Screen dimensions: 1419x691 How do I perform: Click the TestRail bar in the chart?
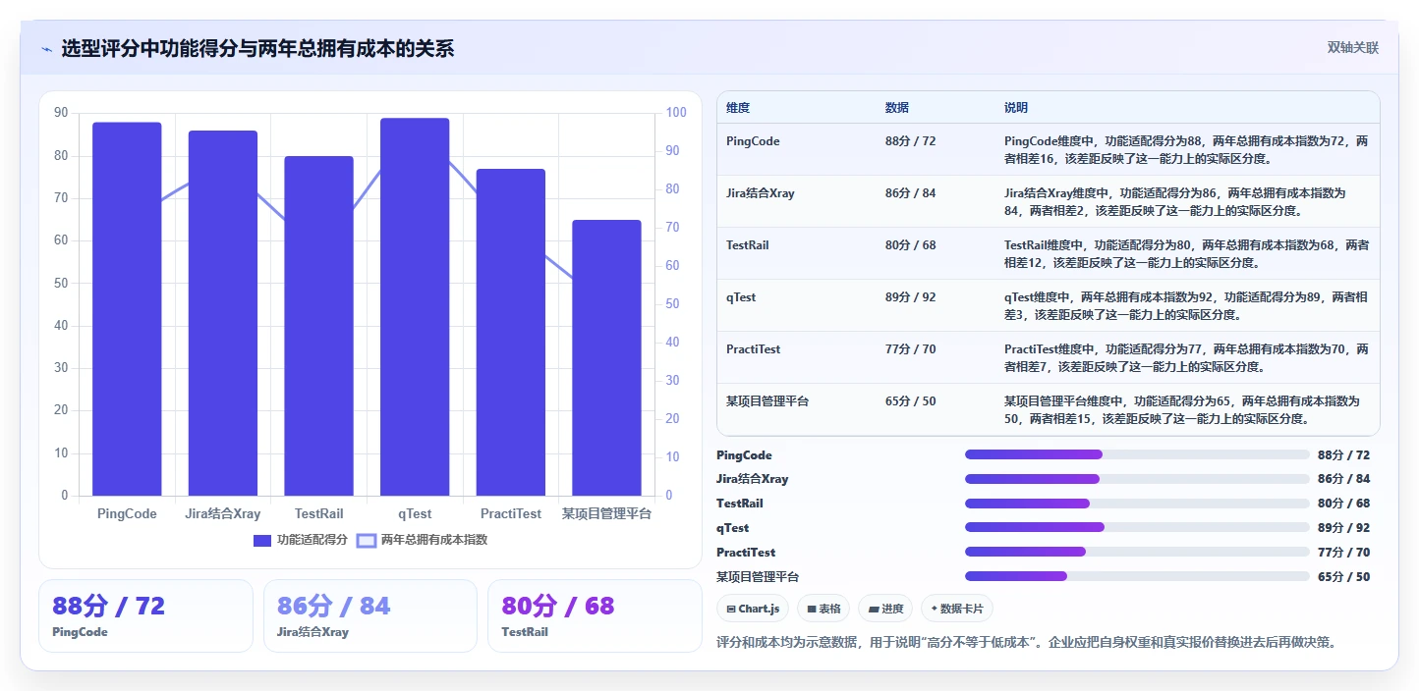(x=318, y=326)
